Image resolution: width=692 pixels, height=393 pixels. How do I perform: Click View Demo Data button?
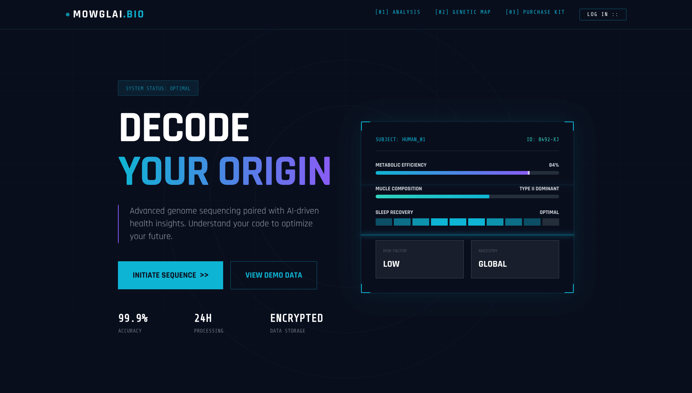click(273, 275)
